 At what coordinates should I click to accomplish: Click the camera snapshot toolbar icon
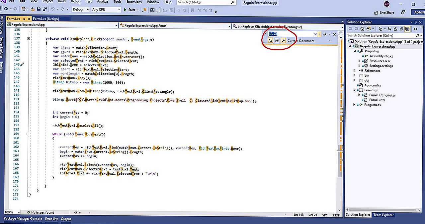click(x=152, y=10)
